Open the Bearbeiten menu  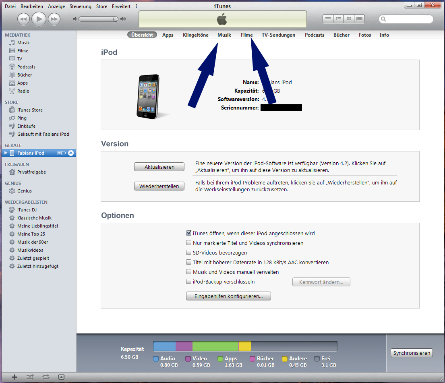(32, 6)
